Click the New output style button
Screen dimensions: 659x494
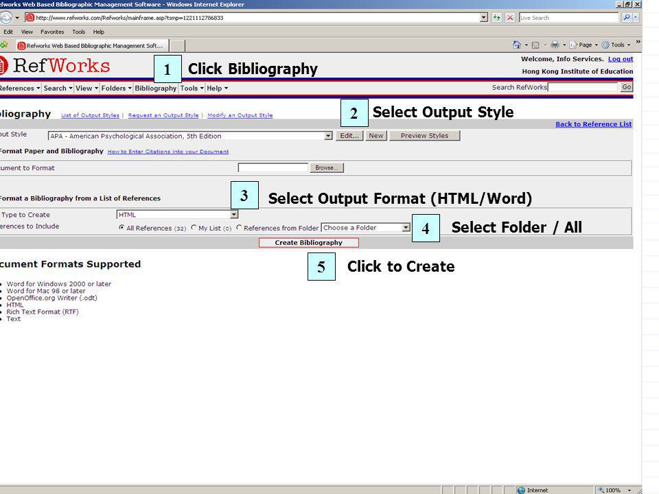tap(376, 136)
